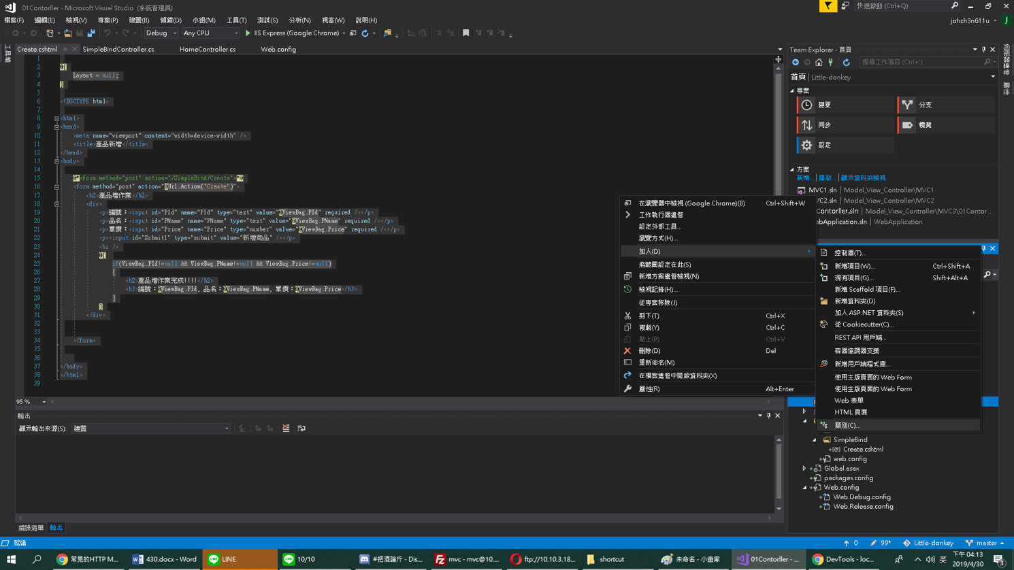This screenshot has height=570, width=1014.
Task: Select 類別(C)... in the submenu
Action: 898,425
